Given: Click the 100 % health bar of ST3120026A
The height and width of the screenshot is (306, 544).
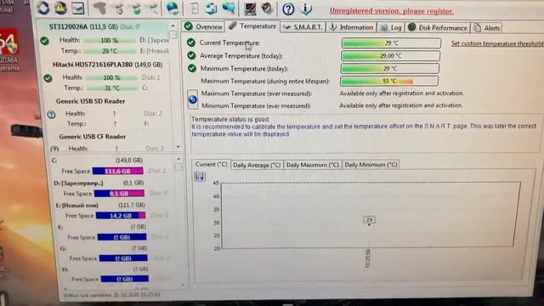Looking at the screenshot, I should click(110, 41).
